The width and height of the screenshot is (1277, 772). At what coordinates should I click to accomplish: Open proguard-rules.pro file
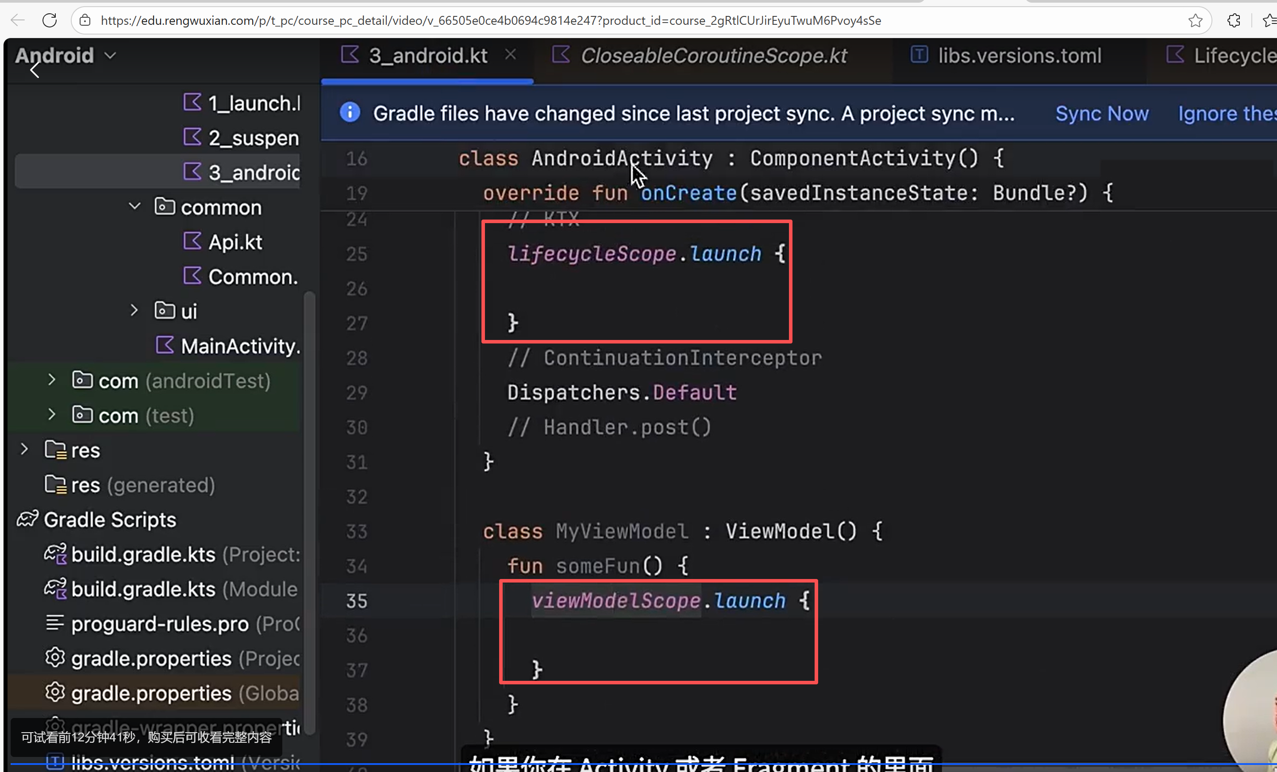pyautogui.click(x=172, y=624)
